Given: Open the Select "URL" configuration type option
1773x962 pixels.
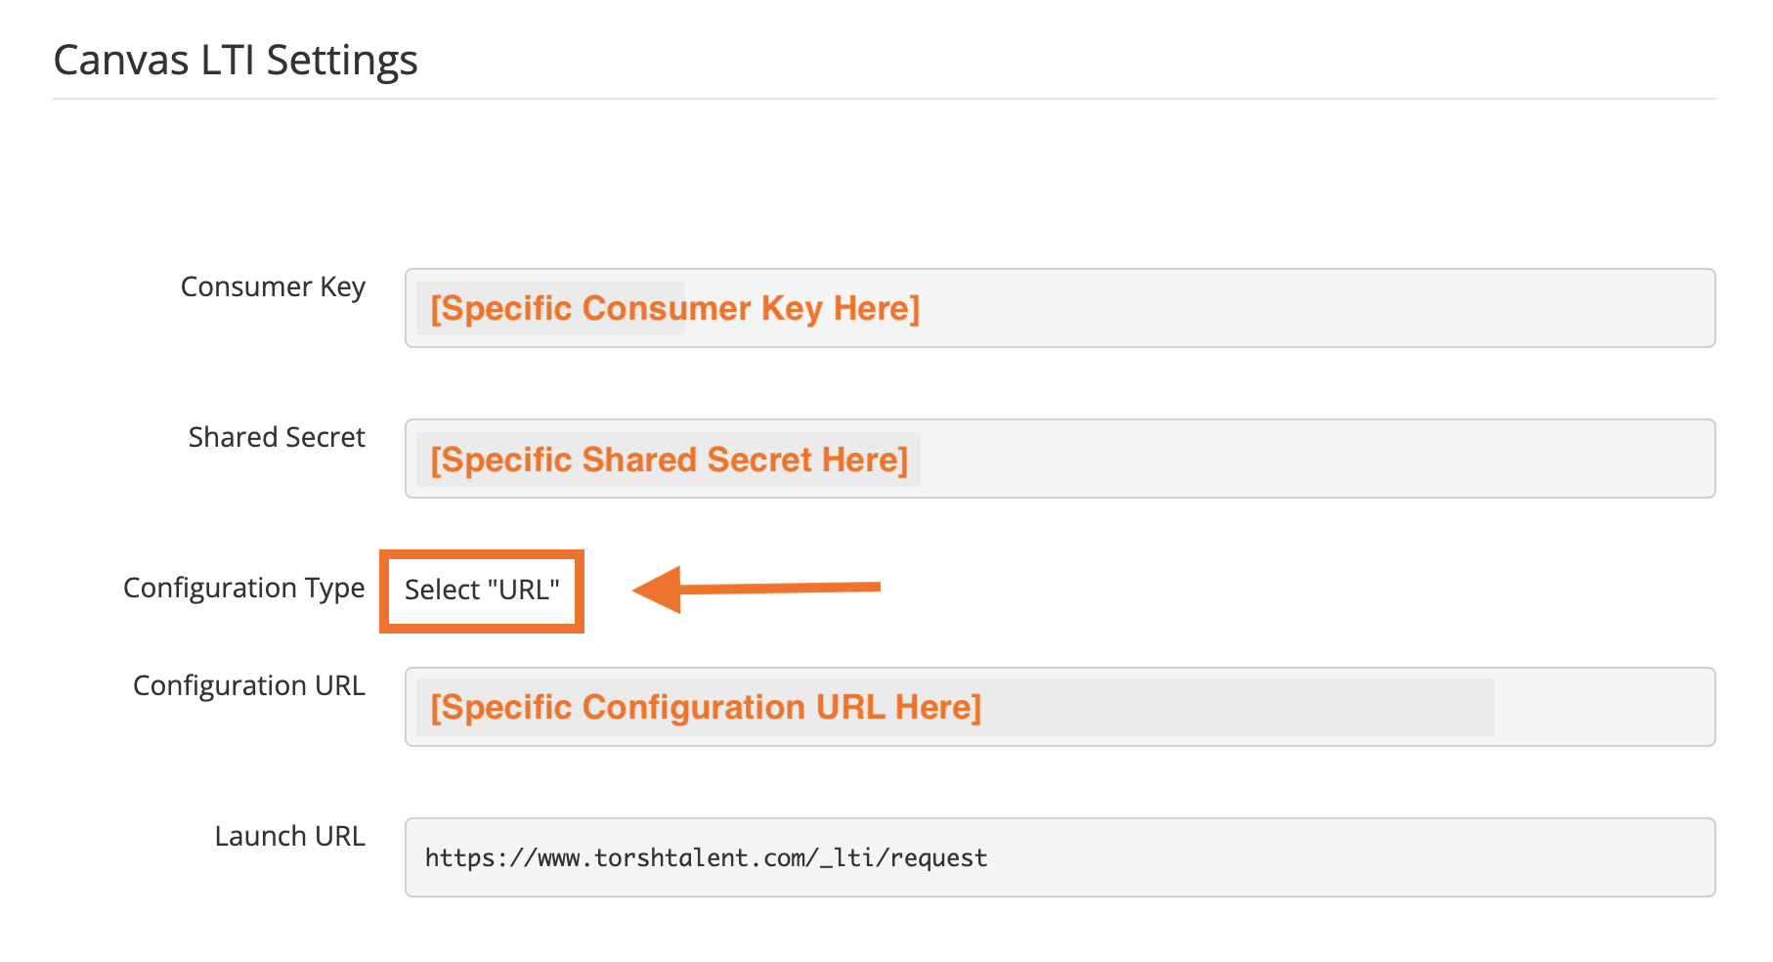Looking at the screenshot, I should (482, 590).
